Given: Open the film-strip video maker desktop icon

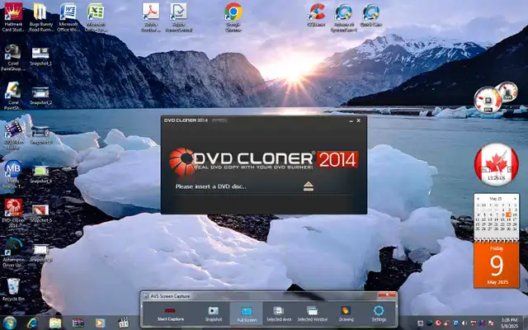Looking at the screenshot, I should click(13, 134).
